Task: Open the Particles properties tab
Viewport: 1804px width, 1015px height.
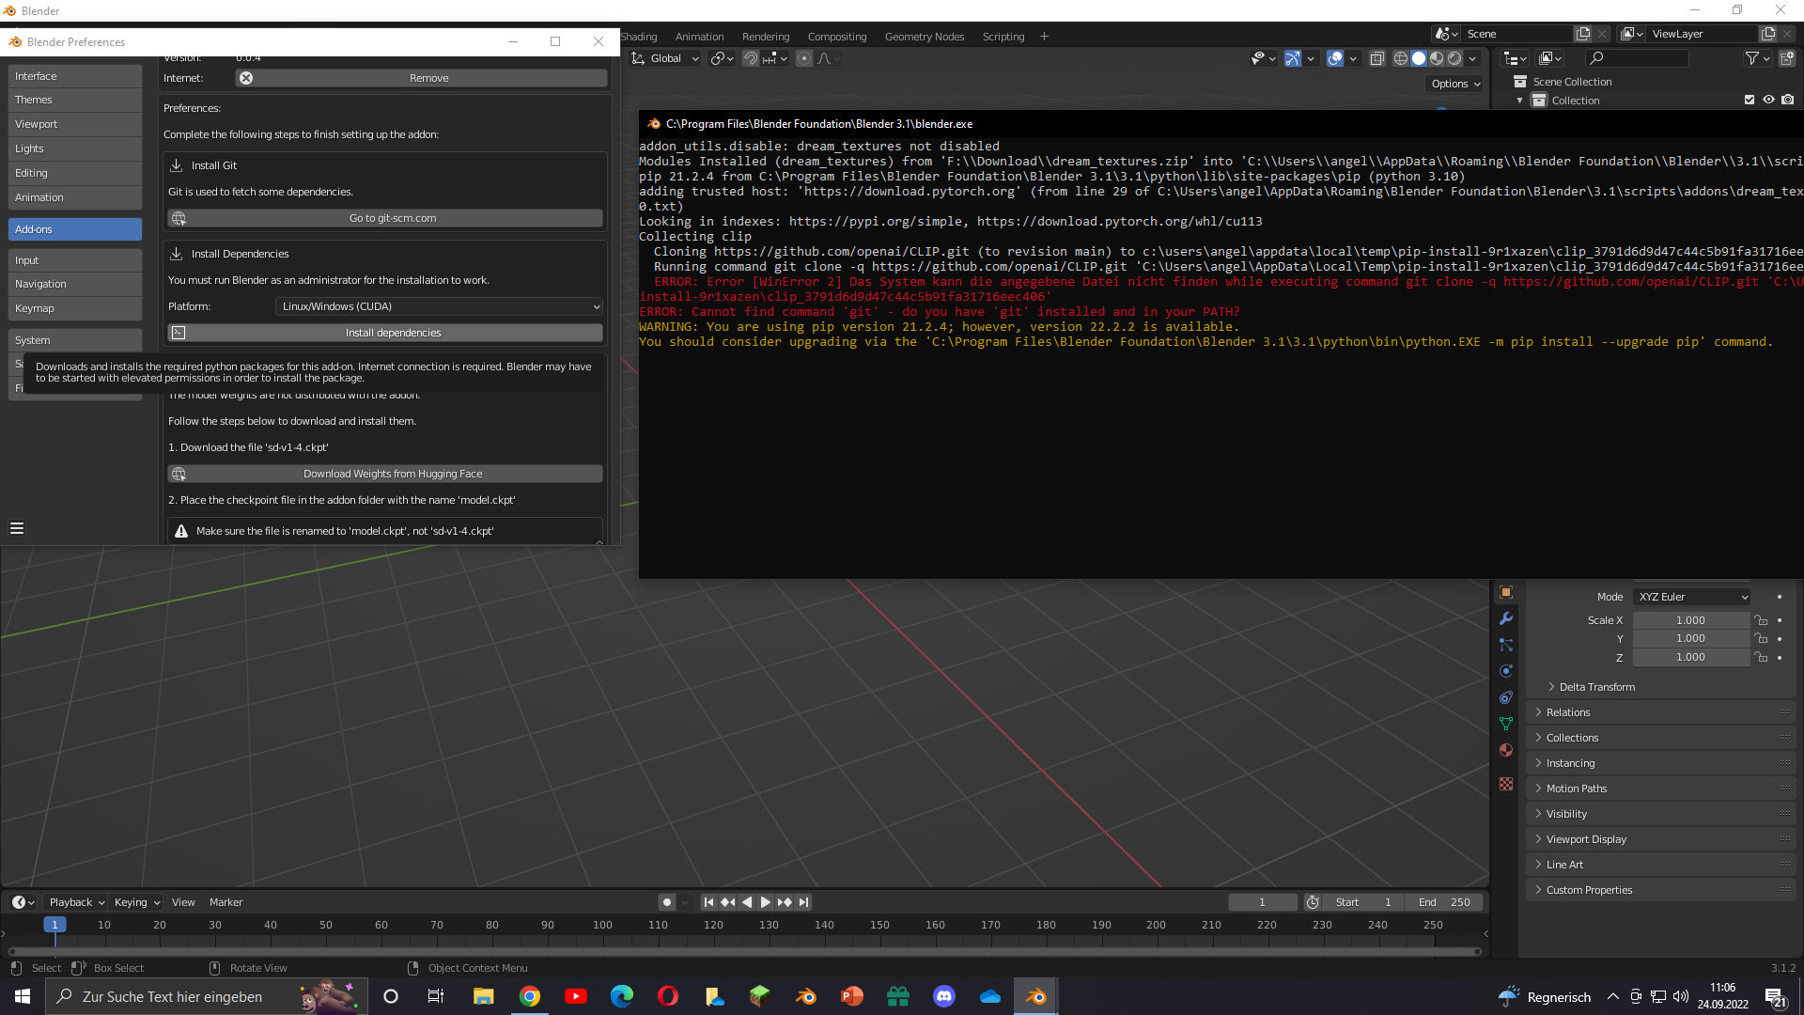Action: tap(1506, 645)
